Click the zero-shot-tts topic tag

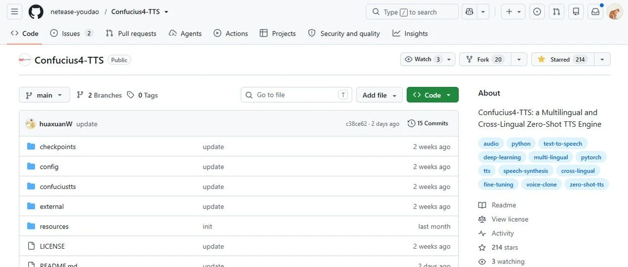[x=586, y=184]
